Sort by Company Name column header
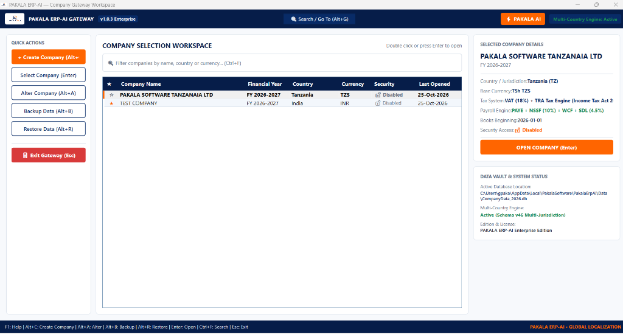The height and width of the screenshot is (334, 623). point(141,84)
